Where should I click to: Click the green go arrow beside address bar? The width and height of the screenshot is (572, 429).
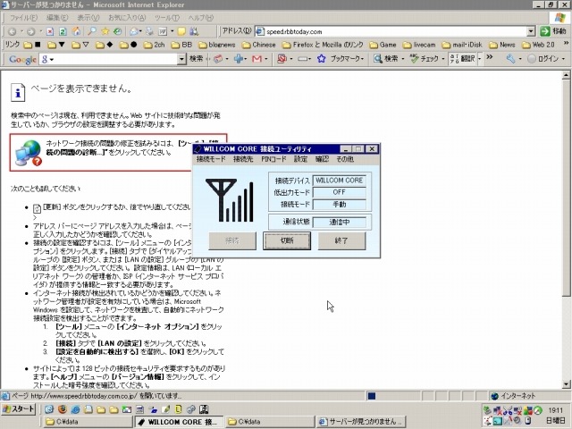pyautogui.click(x=544, y=31)
